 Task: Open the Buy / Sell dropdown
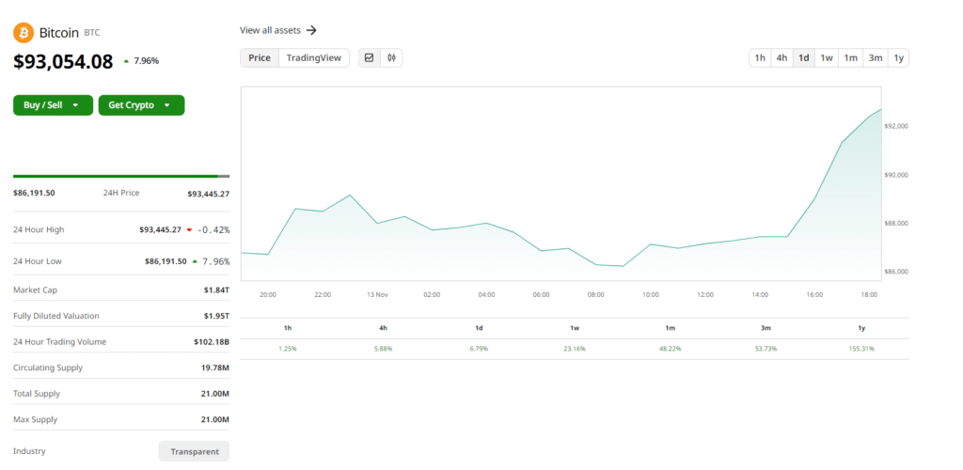53,105
